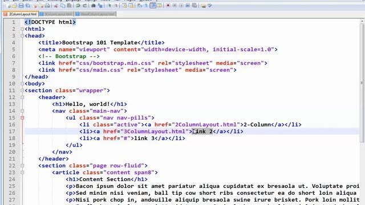Toggle Show All Characters paragraph icon
This screenshot has height=205, width=365.
pyautogui.click(x=146, y=6)
